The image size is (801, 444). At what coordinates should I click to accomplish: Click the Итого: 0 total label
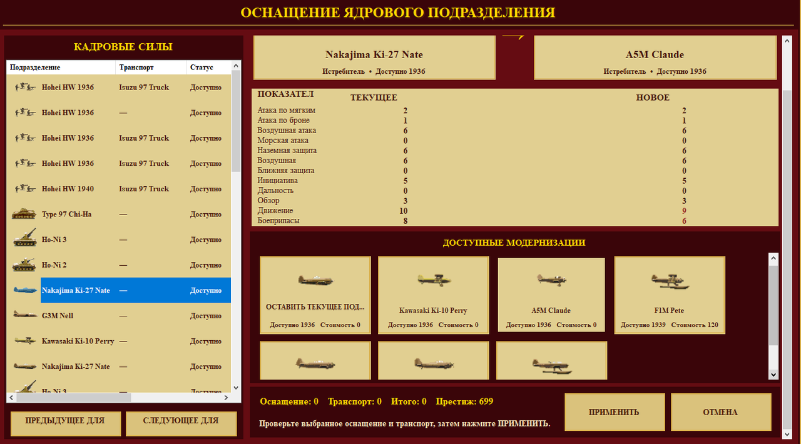(409, 401)
